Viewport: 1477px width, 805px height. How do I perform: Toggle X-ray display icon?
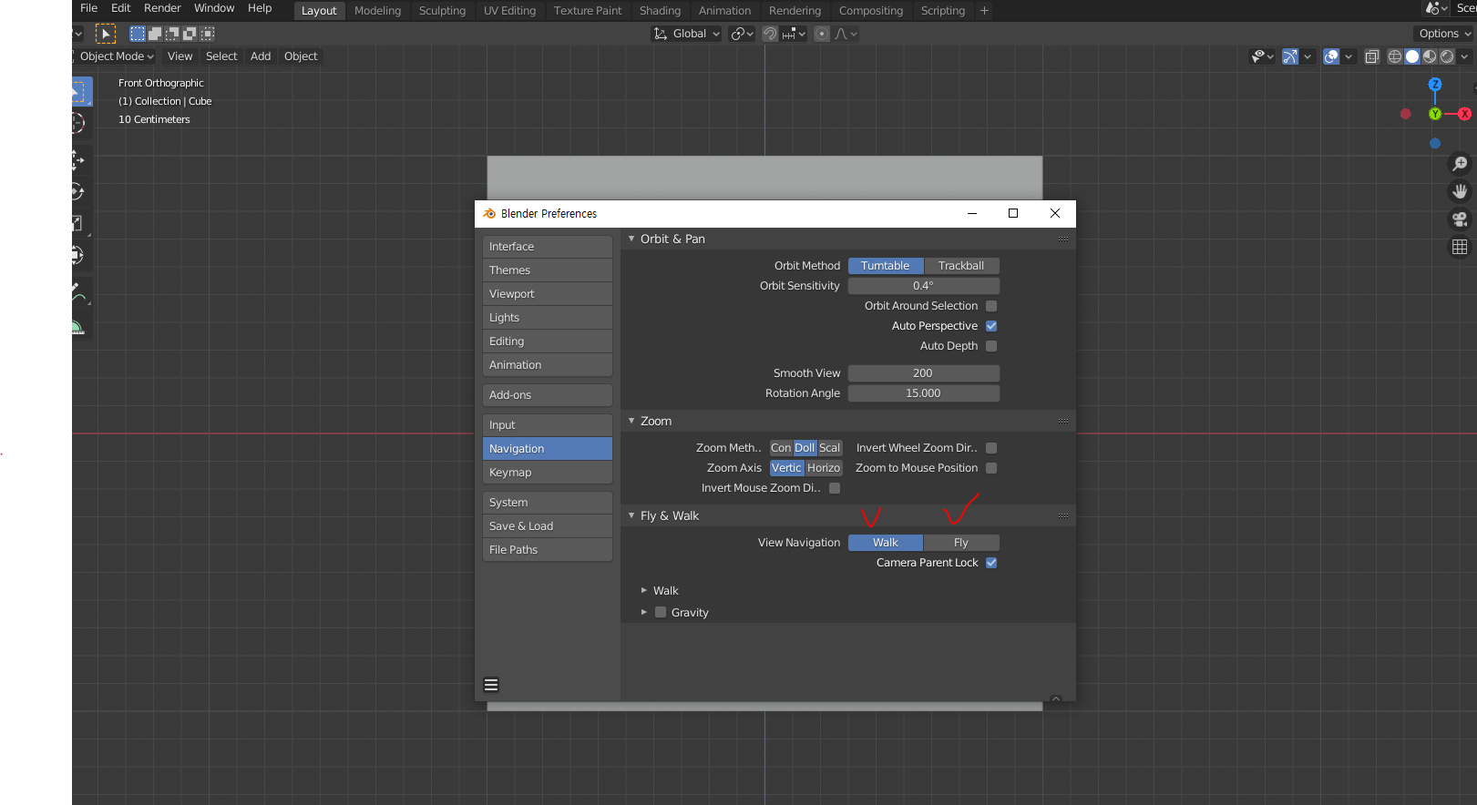(1371, 56)
